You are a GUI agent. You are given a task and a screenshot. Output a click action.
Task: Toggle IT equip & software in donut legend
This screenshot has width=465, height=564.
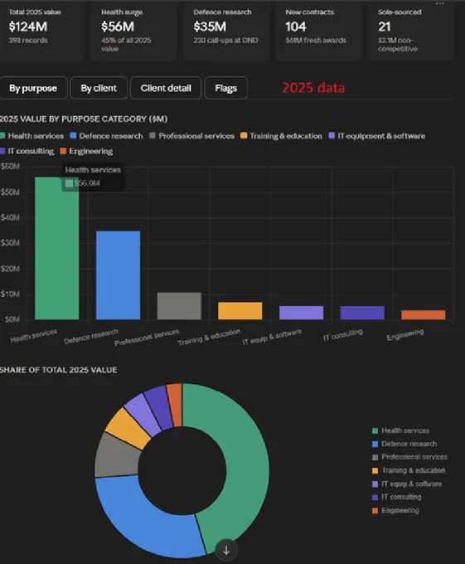point(407,484)
